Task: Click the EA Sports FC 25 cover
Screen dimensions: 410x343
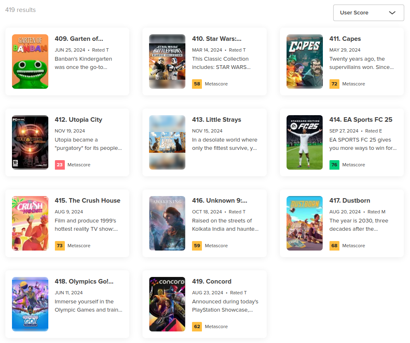Action: (305, 142)
